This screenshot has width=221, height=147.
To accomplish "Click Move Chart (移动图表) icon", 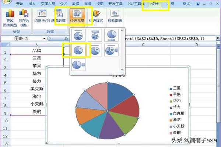I will point(115,14).
